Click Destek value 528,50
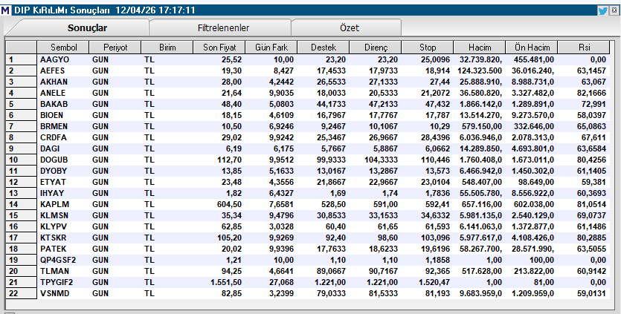 [x=333, y=204]
